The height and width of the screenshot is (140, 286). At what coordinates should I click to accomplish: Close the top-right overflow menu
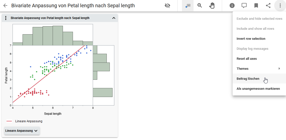point(280,5)
